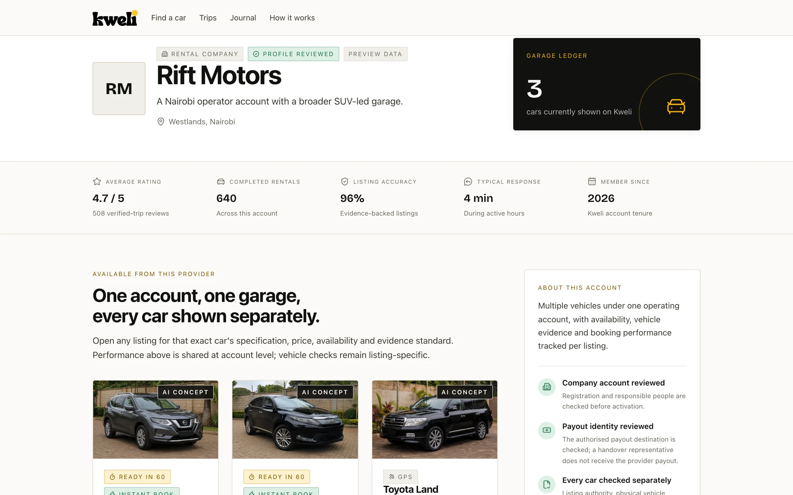Click Ready in 60 badge on second card
The width and height of the screenshot is (793, 495).
pos(277,477)
